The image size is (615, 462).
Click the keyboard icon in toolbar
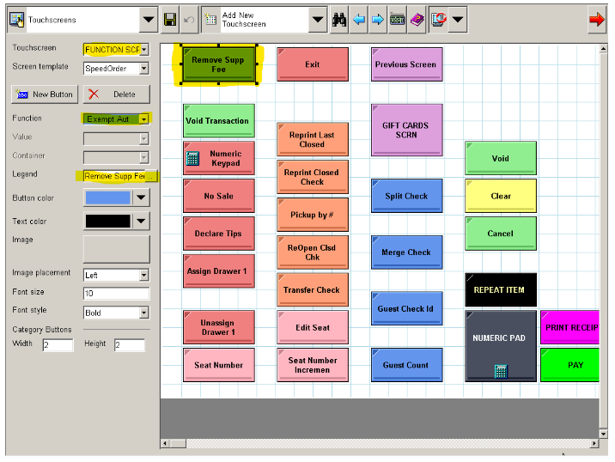point(397,20)
